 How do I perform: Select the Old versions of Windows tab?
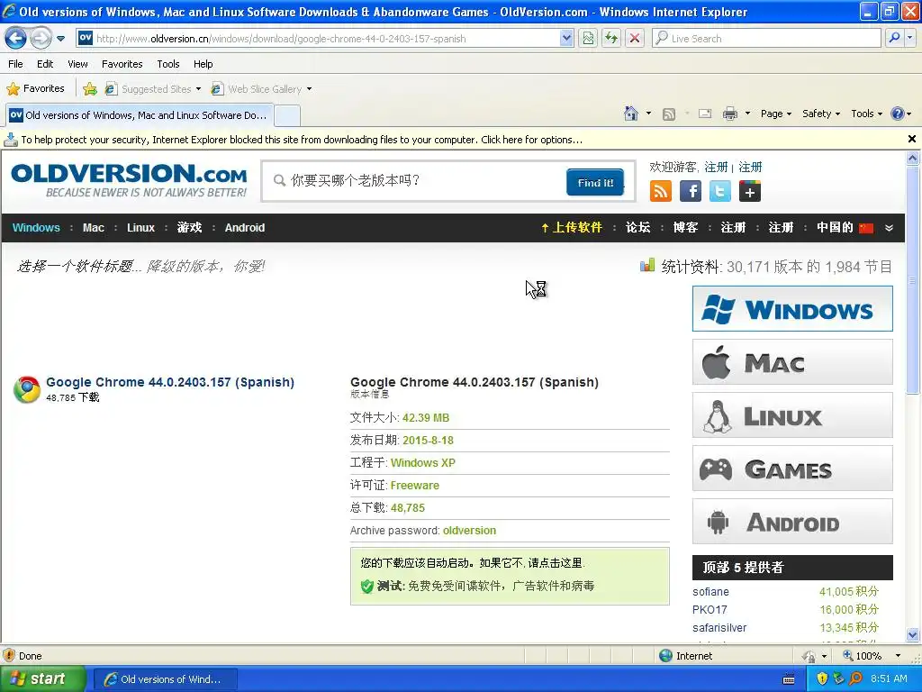(140, 114)
